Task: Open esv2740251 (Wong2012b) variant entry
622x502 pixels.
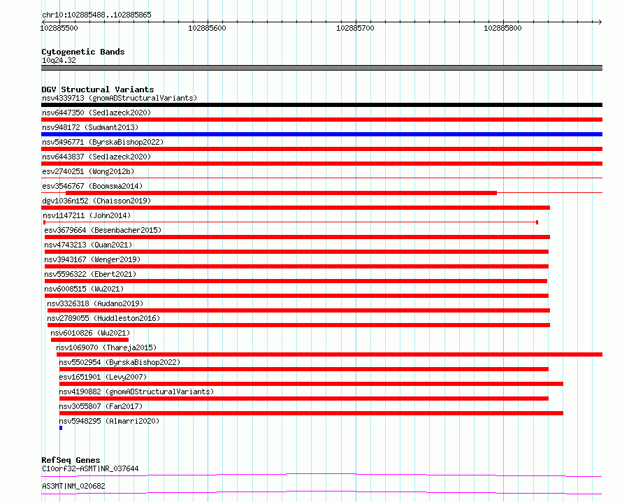Action: tap(88, 171)
